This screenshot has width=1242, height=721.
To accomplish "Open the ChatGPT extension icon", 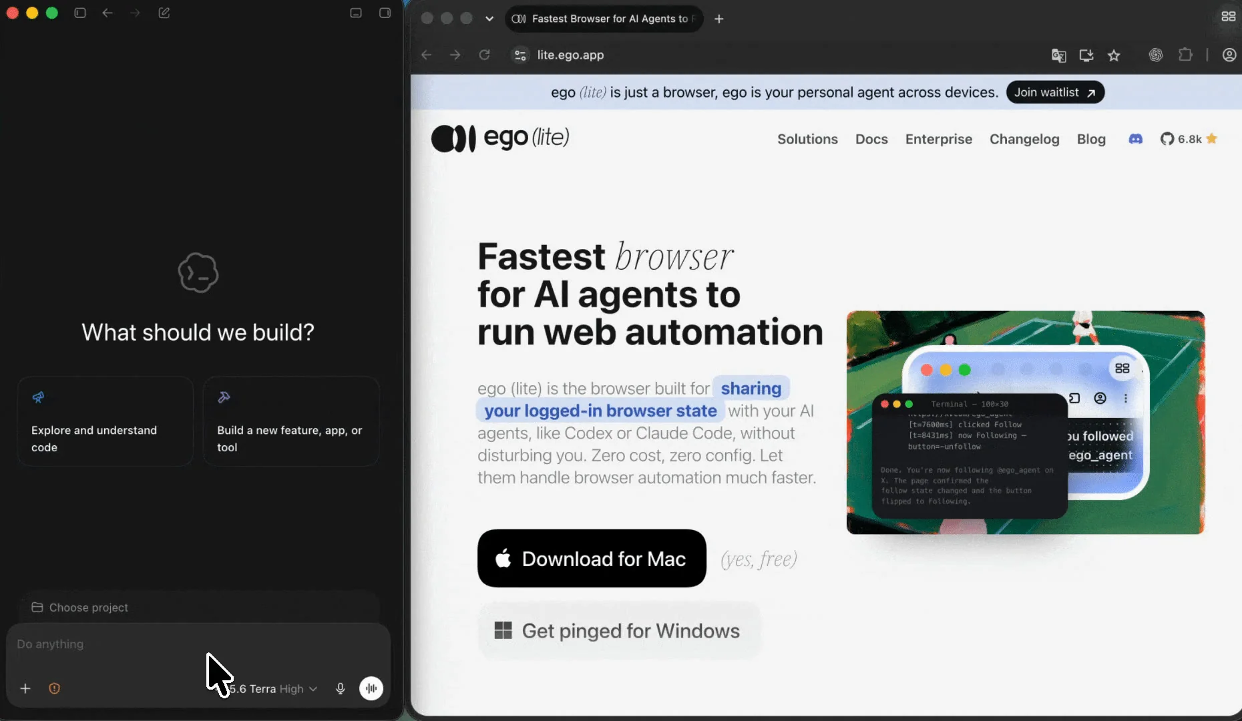I will point(1156,55).
